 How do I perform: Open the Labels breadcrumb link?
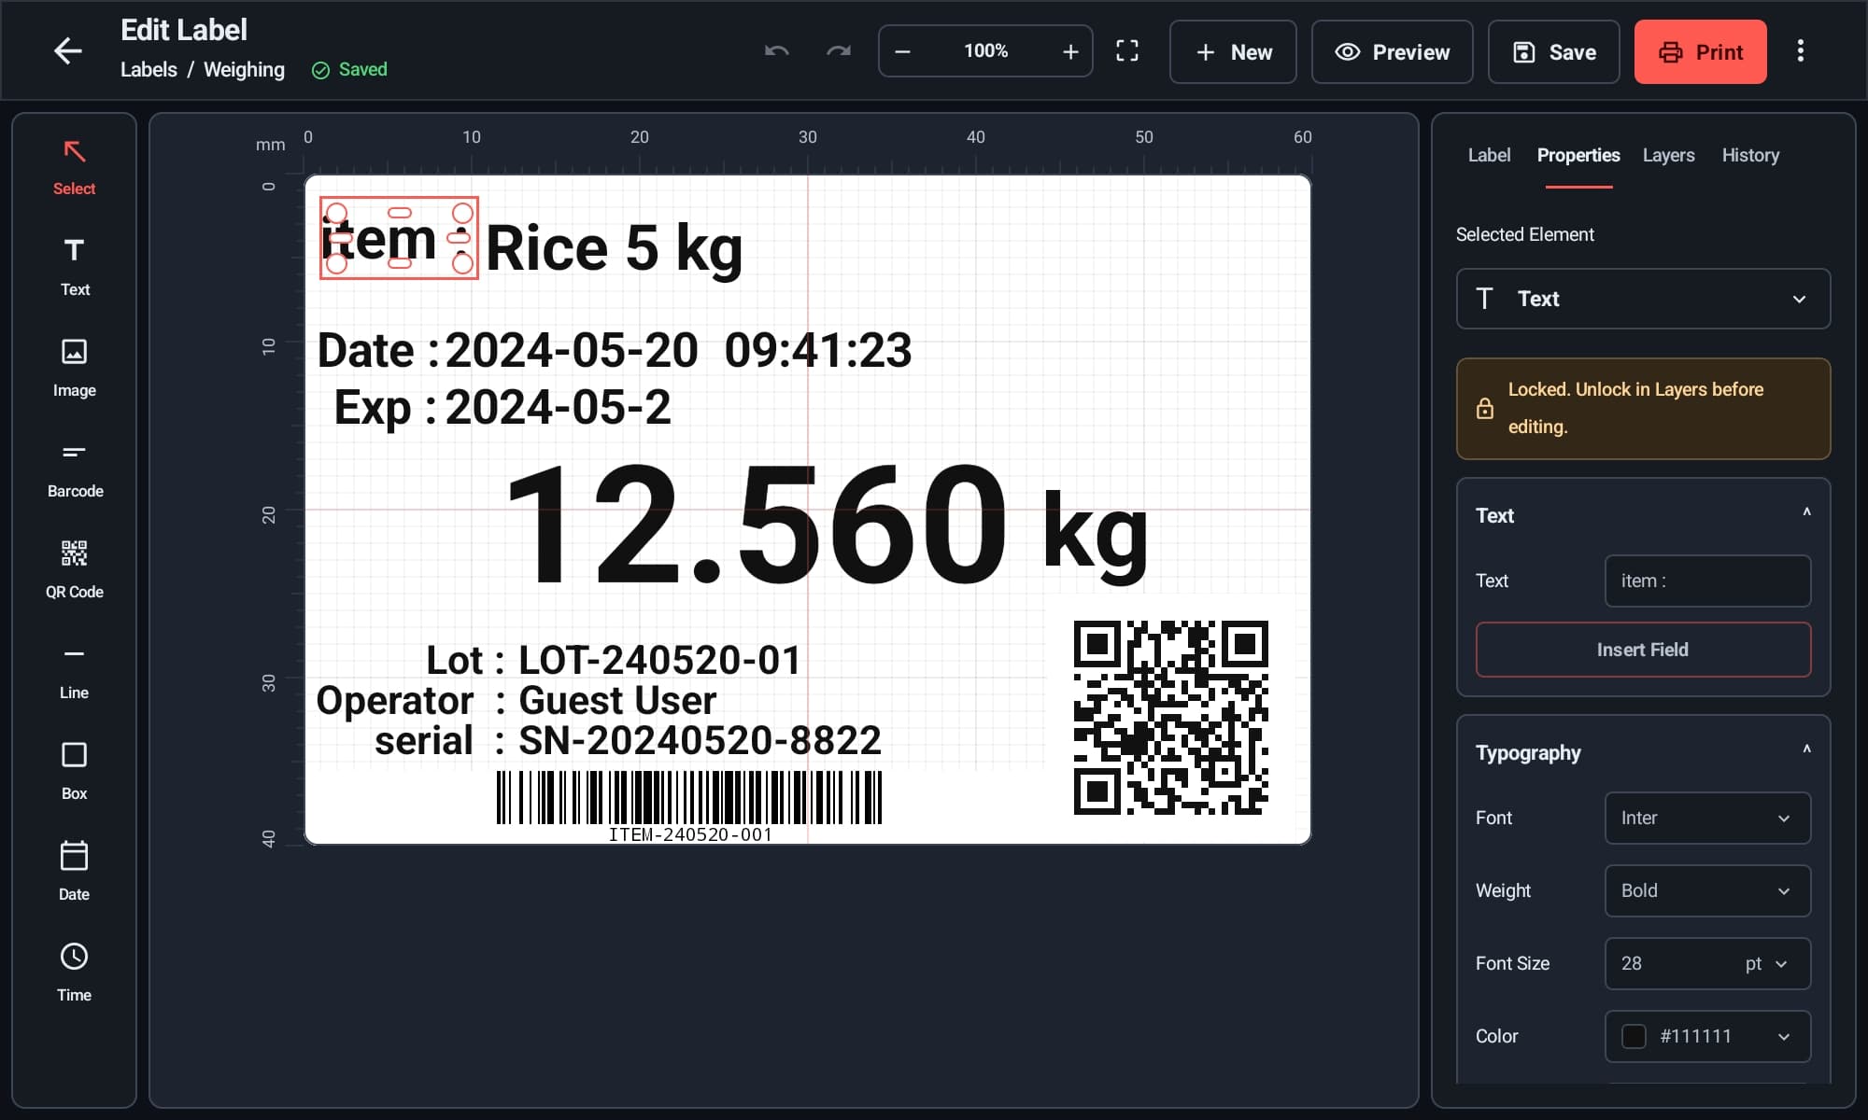click(149, 70)
